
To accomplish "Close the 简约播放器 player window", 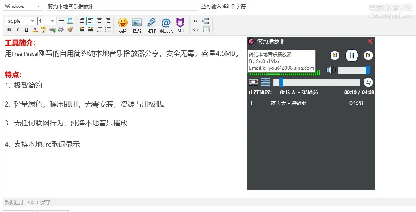I will 370,41.
